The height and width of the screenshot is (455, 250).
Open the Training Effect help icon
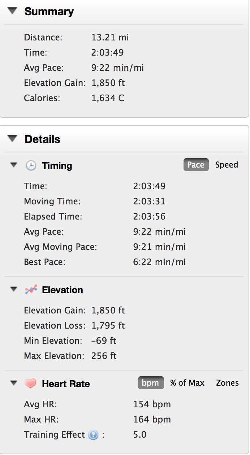[93, 435]
